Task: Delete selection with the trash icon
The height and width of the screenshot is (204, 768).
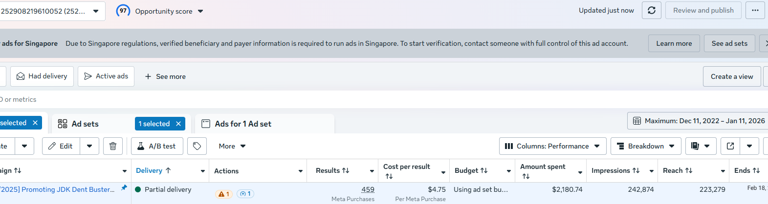Action: 113,146
